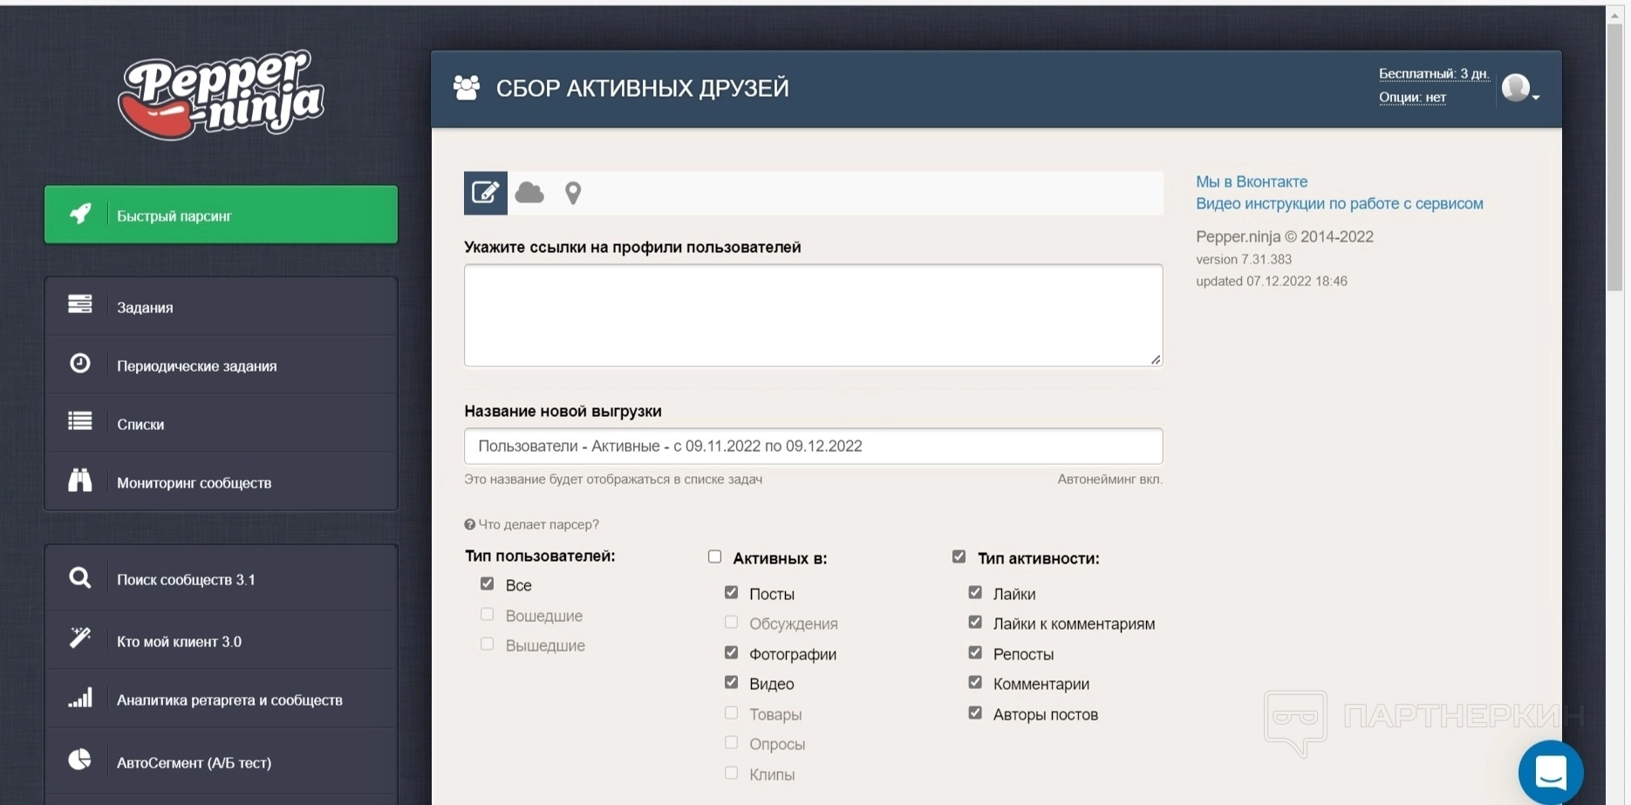Viewport: 1631px width, 805px height.
Task: Click the page vertical scrollbar
Action: point(1615,157)
